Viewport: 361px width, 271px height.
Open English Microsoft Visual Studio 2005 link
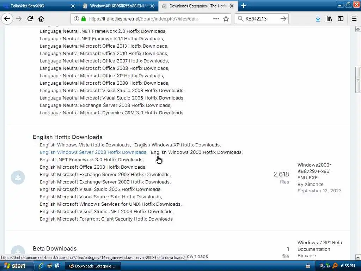(100, 189)
